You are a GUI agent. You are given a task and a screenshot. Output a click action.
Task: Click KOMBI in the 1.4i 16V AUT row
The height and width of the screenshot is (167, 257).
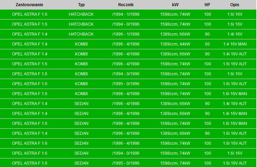pyautogui.click(x=81, y=54)
